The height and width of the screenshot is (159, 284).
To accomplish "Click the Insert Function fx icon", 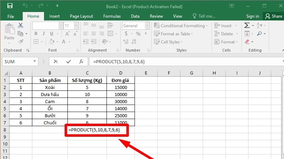I will tap(81, 61).
